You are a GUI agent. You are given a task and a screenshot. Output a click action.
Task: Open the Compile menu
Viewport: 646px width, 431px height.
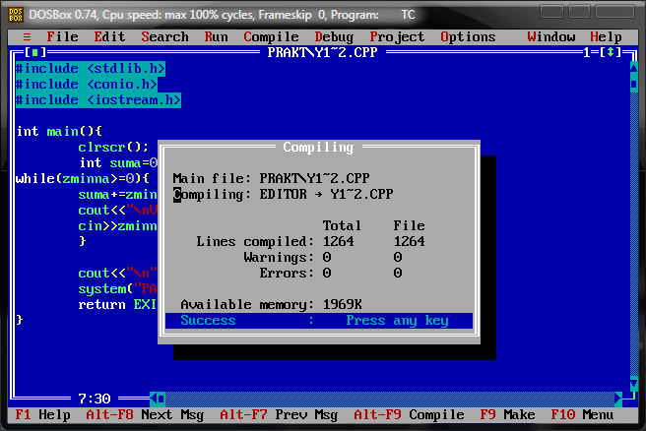(x=271, y=37)
